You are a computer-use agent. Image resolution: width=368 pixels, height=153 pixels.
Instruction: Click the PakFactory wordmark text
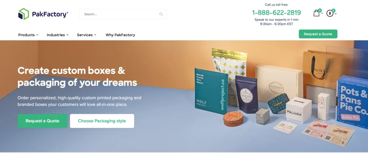pos(50,15)
